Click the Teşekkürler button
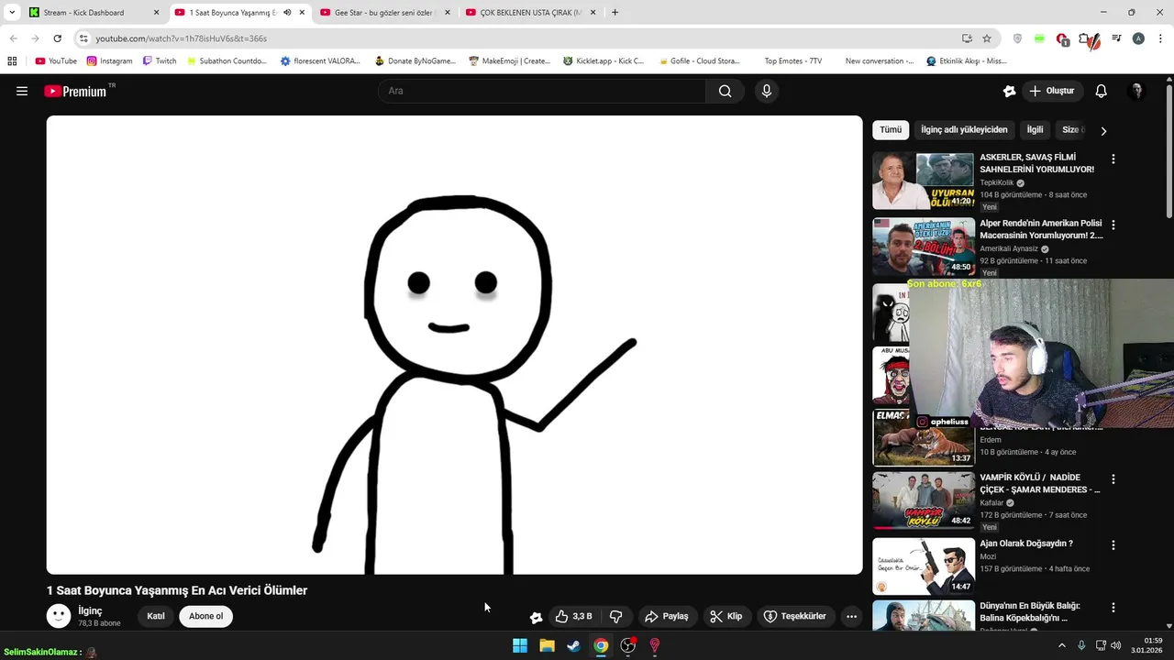 pyautogui.click(x=795, y=616)
